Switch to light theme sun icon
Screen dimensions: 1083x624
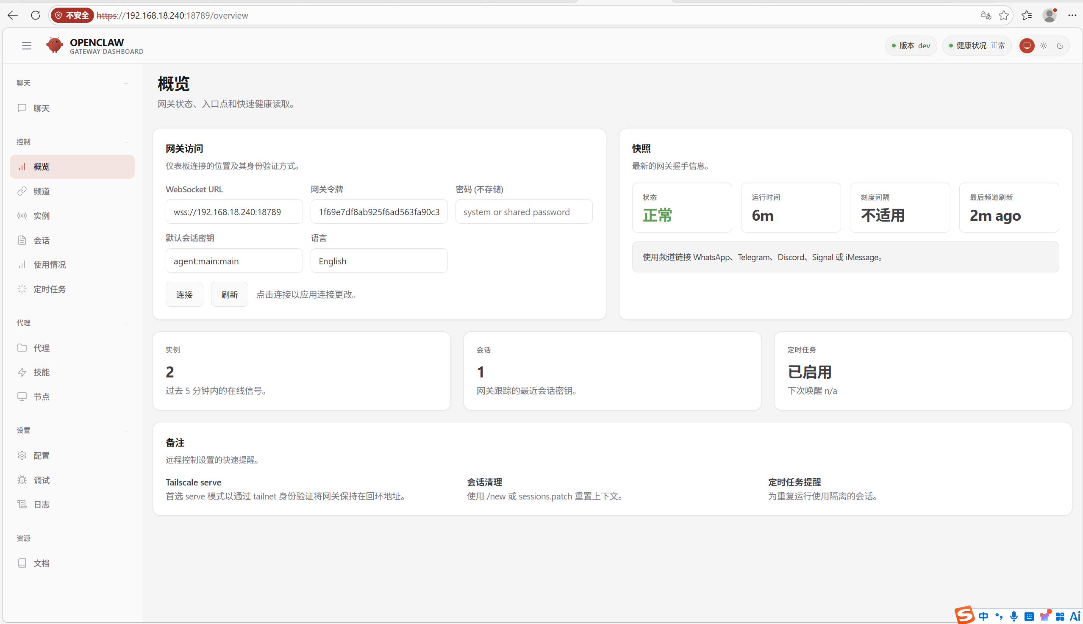point(1044,45)
